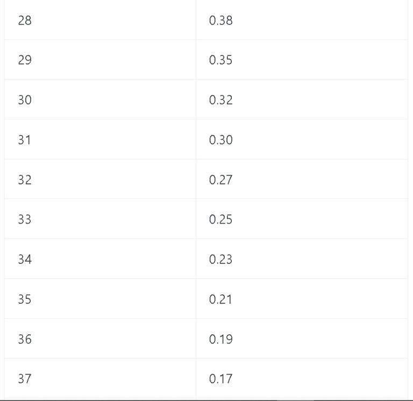Image resolution: width=413 pixels, height=401 pixels.
Task: Select the value 0.19
Action: (220, 339)
